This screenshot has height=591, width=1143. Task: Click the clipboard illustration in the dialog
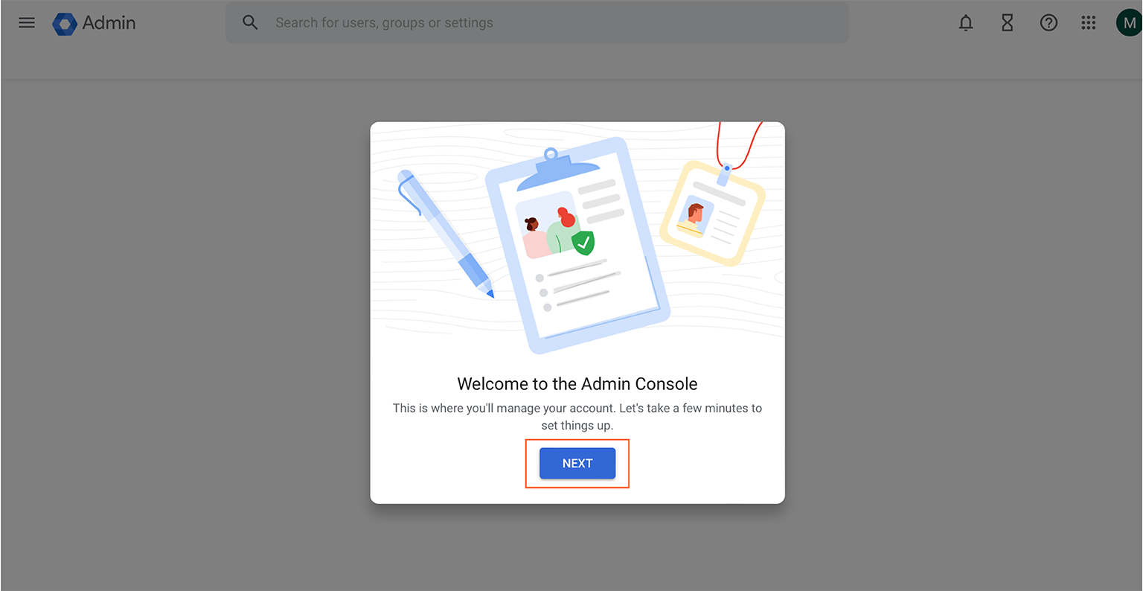click(x=577, y=247)
